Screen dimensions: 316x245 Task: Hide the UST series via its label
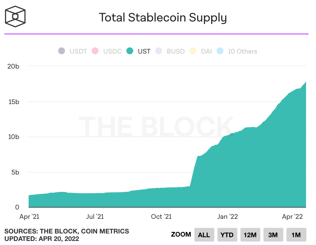tap(144, 51)
